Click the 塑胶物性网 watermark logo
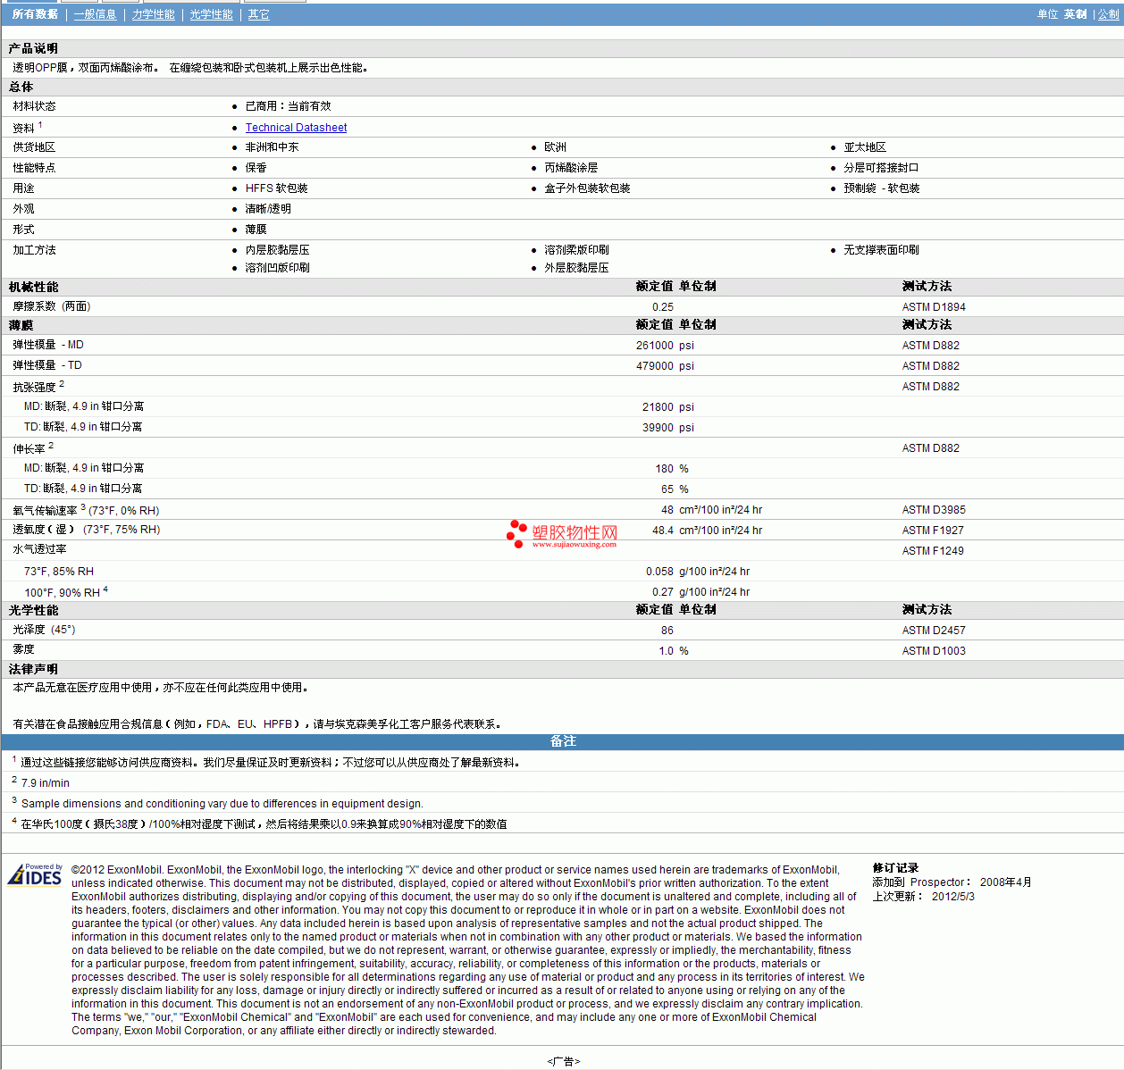Screen dimensions: 1124x1070 [563, 533]
